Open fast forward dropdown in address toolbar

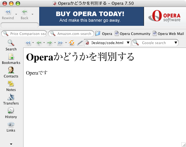tap(66, 42)
